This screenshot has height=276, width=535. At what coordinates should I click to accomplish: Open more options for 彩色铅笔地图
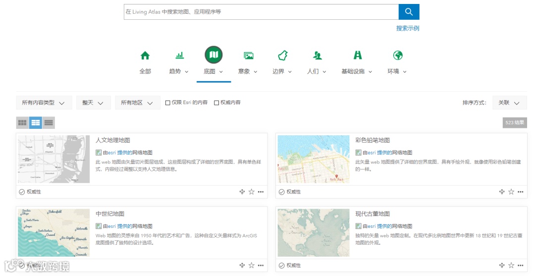(x=520, y=192)
